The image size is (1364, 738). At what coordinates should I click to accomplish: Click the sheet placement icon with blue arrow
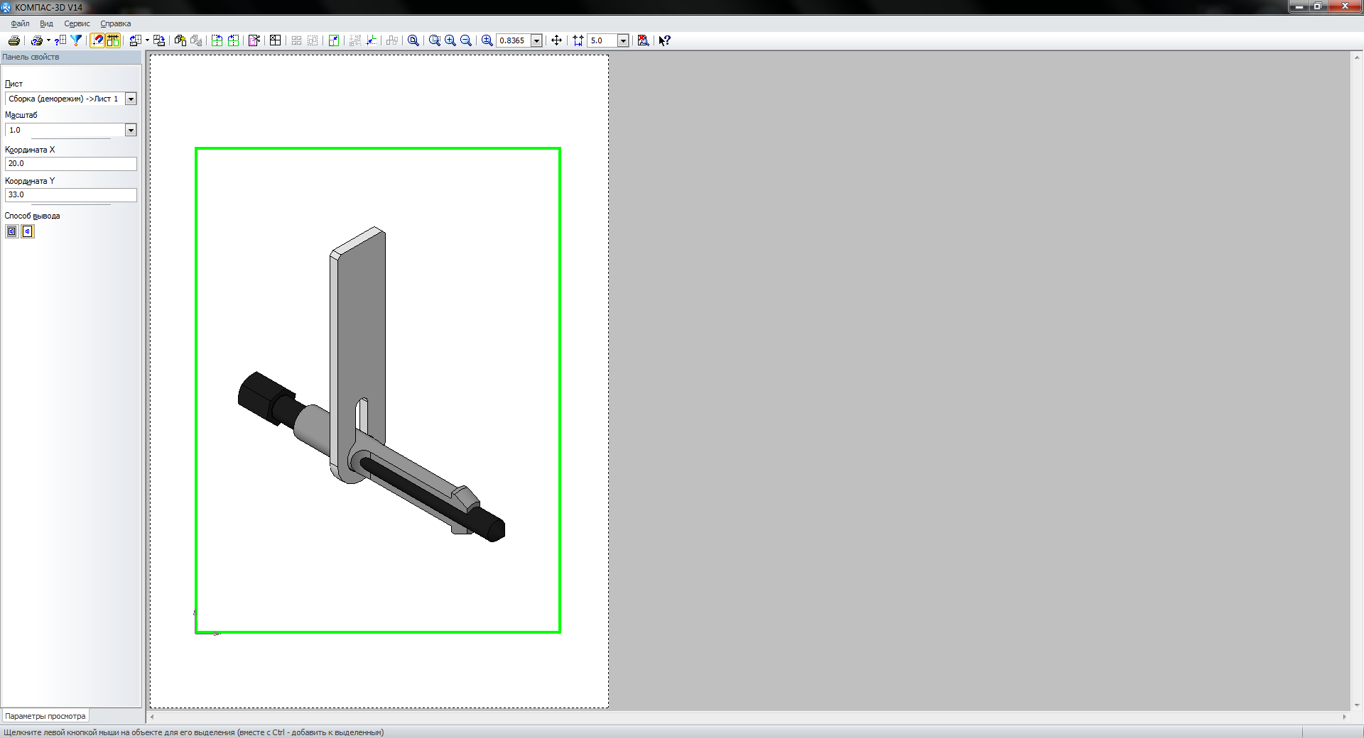(x=135, y=40)
